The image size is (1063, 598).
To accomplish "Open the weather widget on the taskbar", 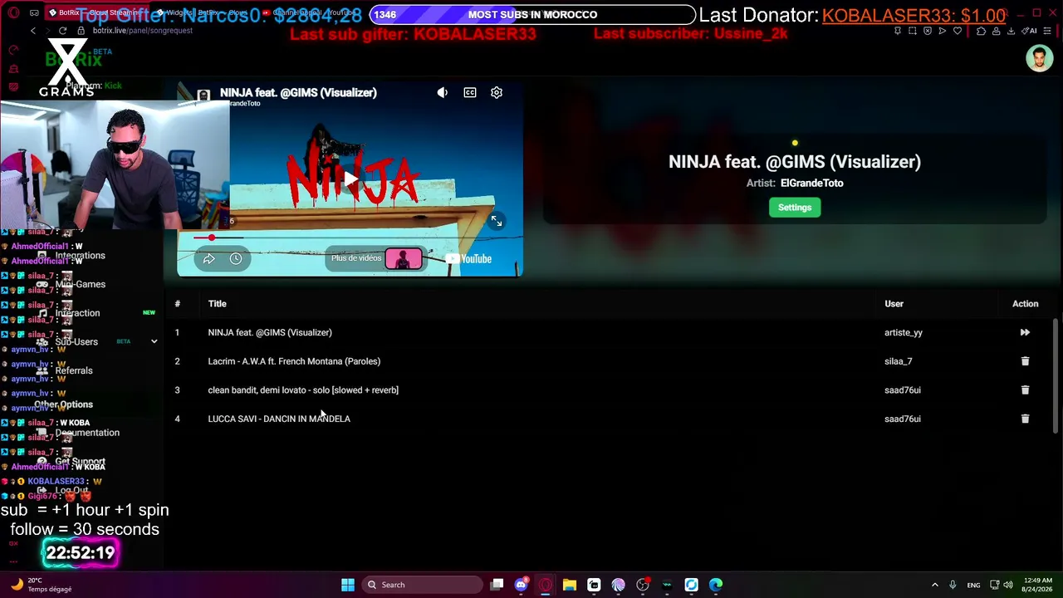I will point(40,585).
